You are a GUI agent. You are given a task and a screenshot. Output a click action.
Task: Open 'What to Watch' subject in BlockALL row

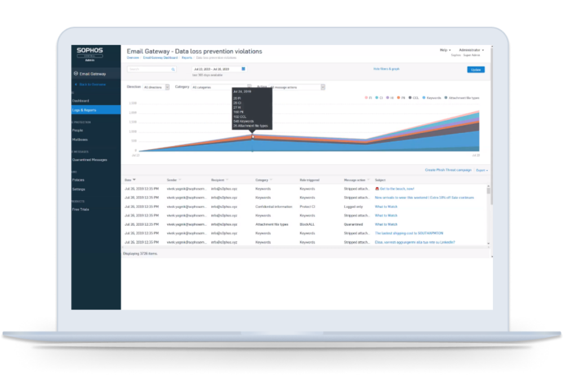386,224
